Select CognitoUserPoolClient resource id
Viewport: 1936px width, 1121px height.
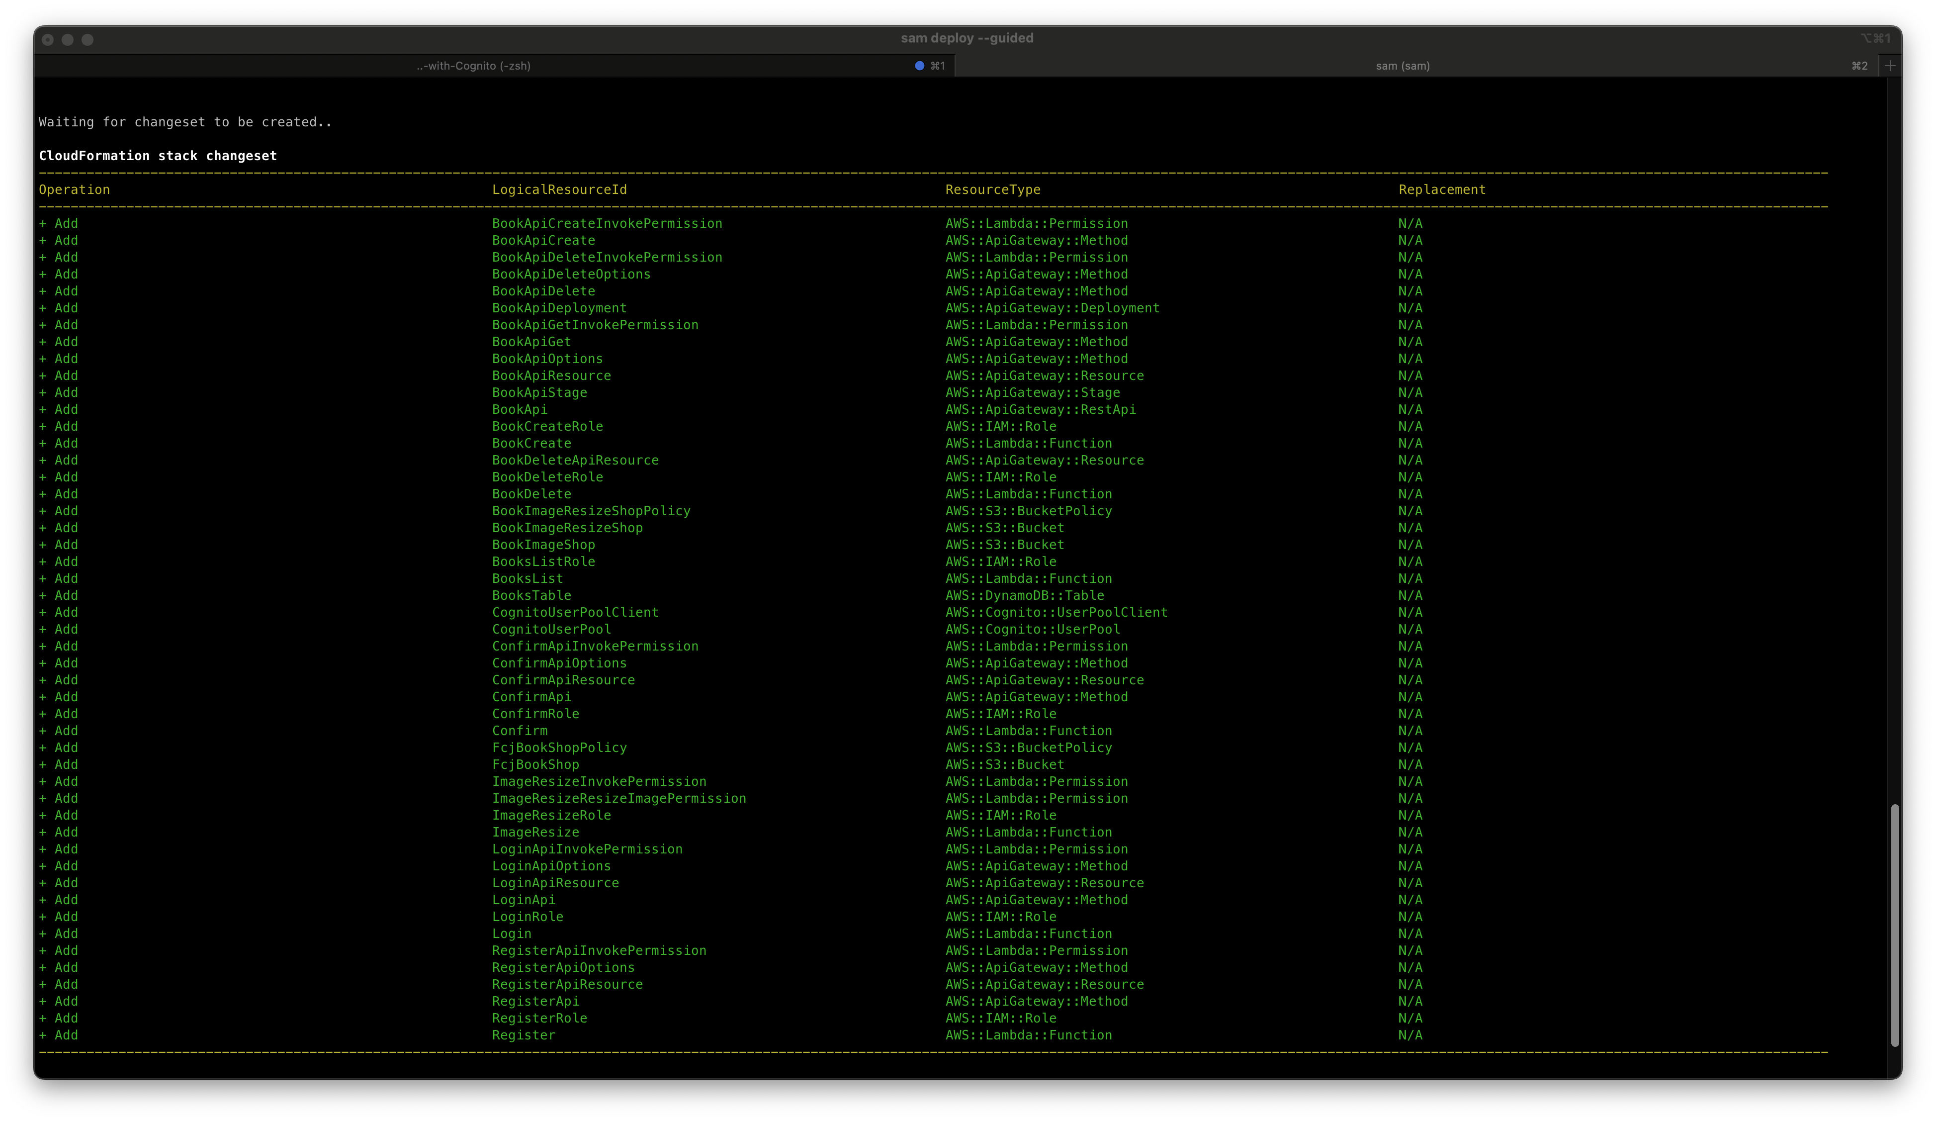tap(575, 612)
